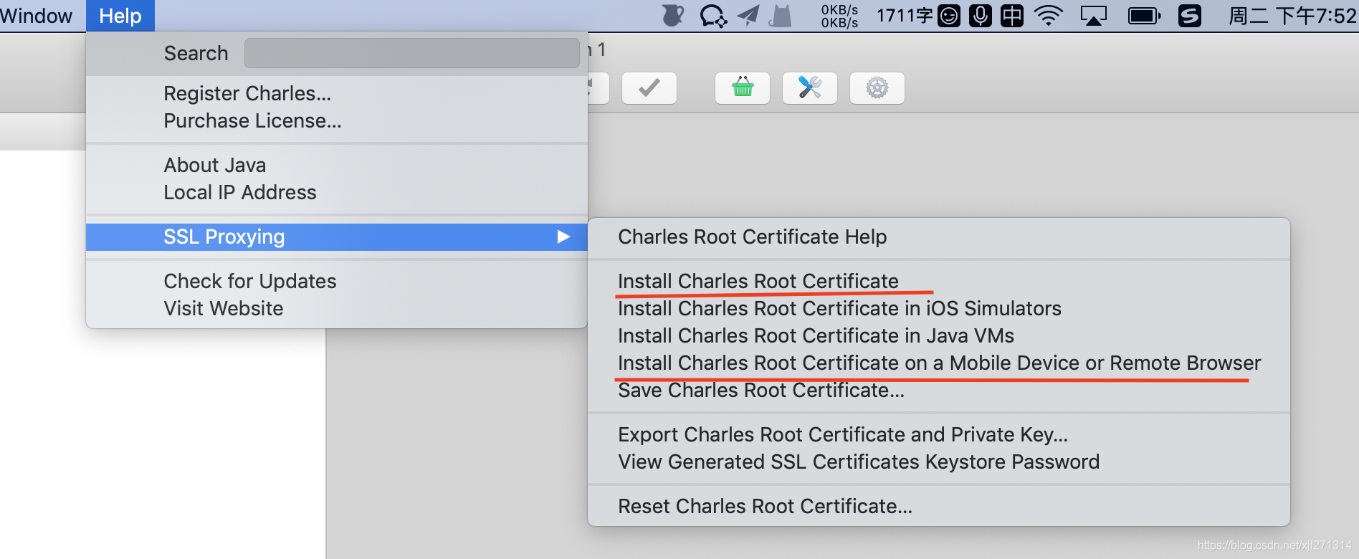1359x559 pixels.
Task: Click the checkmark Validate toolbar button
Action: pyautogui.click(x=649, y=88)
